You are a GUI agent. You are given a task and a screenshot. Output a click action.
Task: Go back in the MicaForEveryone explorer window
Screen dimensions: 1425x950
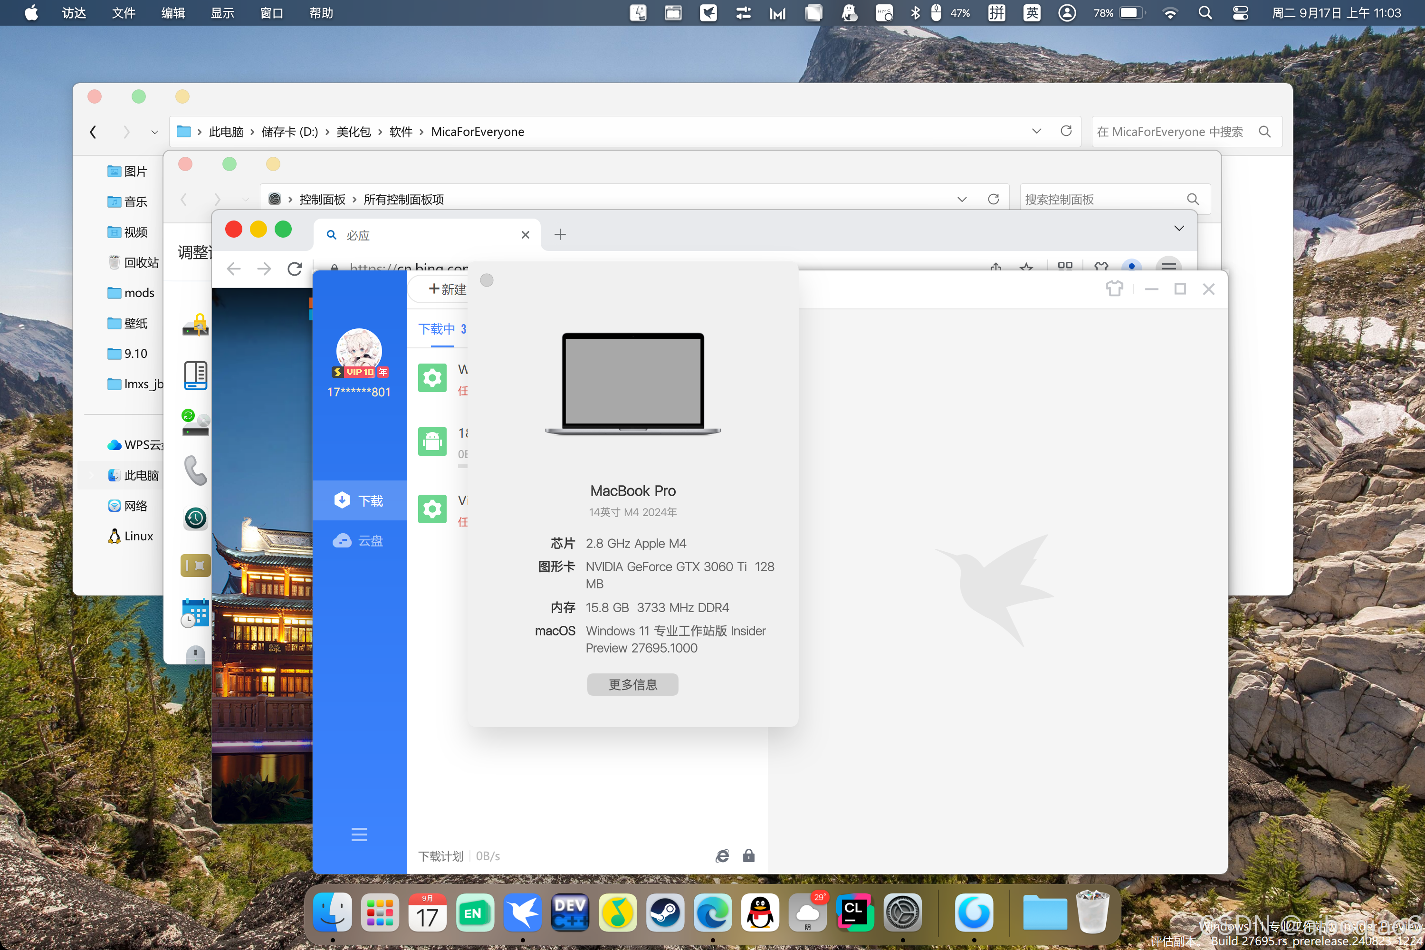pos(93,132)
